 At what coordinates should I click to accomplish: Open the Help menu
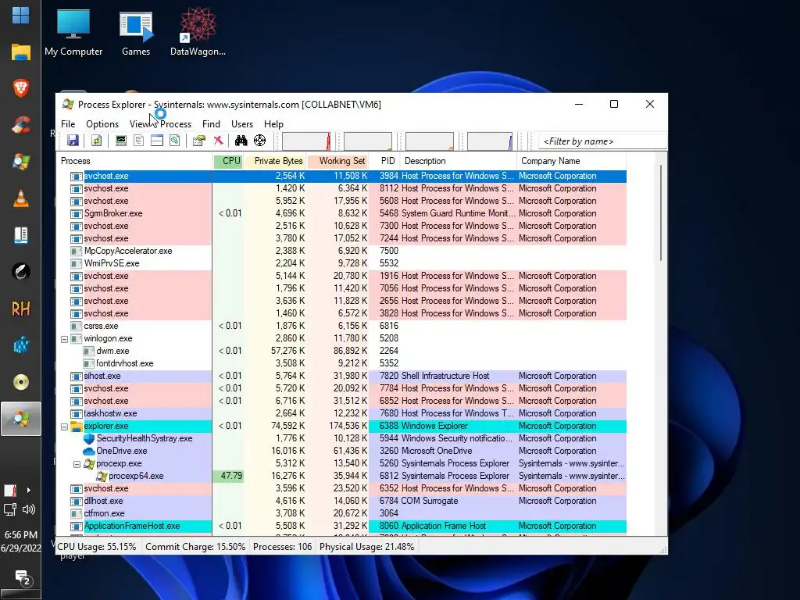(x=273, y=124)
